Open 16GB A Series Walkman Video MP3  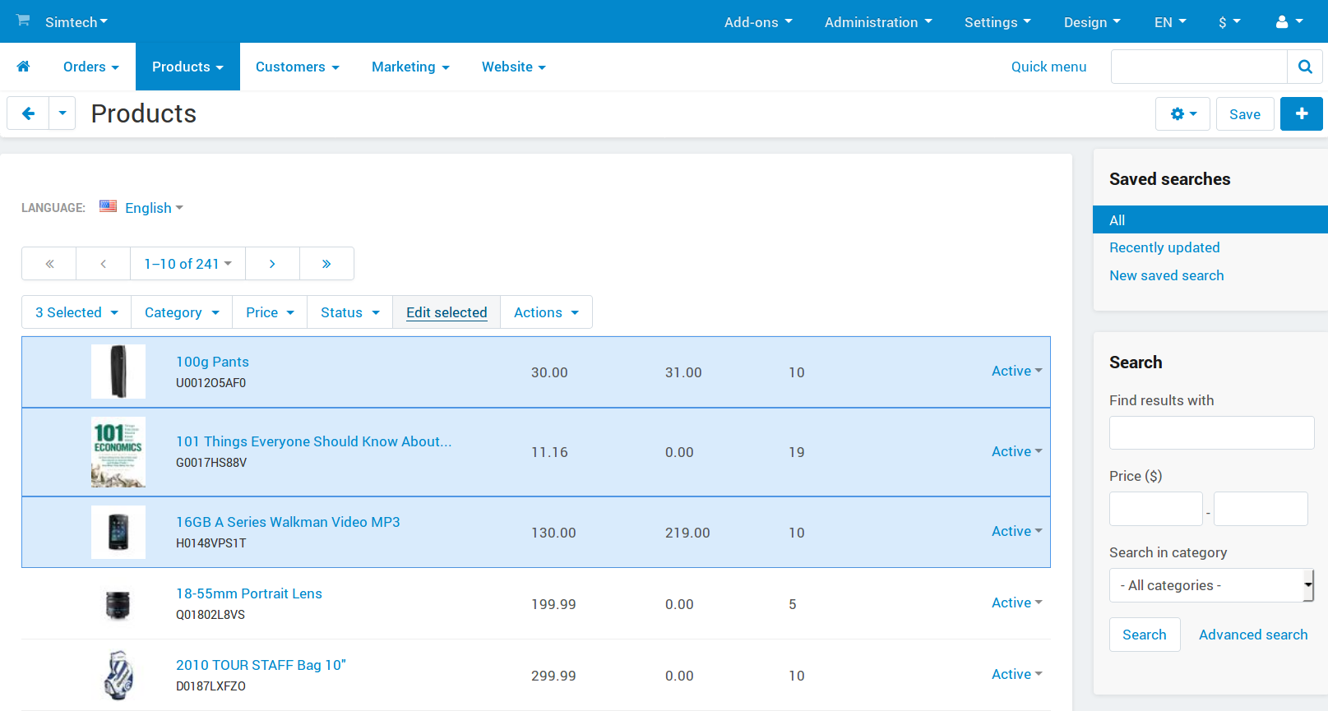288,522
